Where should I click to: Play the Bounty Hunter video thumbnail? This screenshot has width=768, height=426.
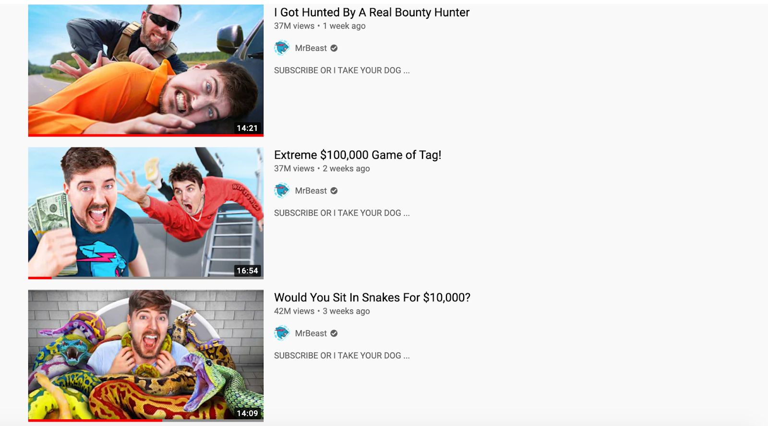tap(146, 70)
